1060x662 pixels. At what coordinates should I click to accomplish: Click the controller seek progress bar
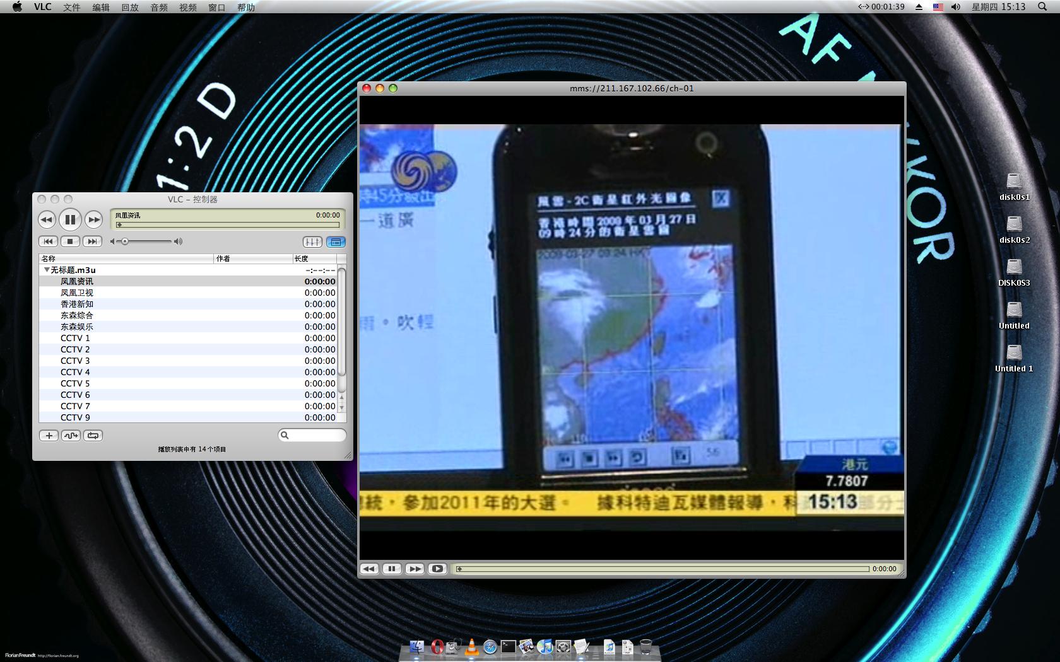(x=228, y=224)
